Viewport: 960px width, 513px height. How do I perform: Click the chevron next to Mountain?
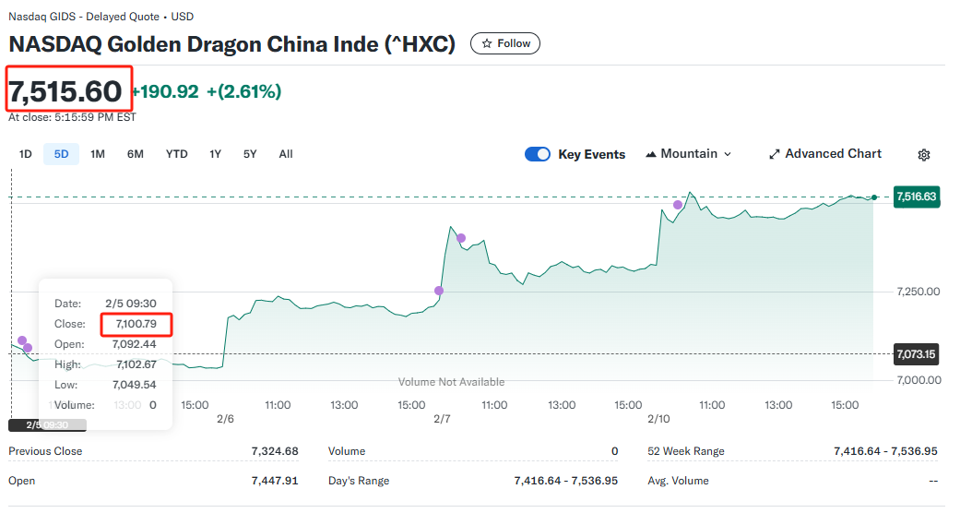(x=728, y=154)
